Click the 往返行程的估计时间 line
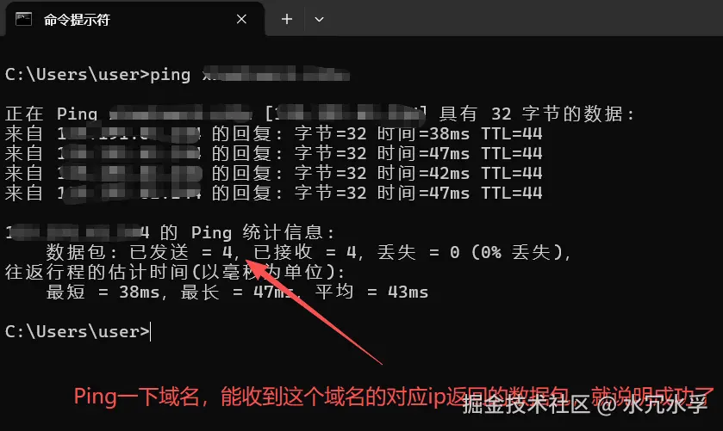723x431 pixels. [174, 272]
